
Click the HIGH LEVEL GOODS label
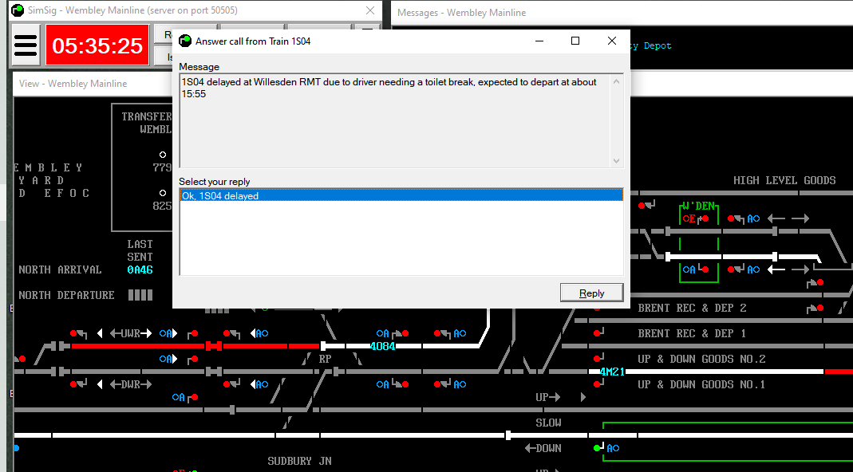click(x=784, y=180)
